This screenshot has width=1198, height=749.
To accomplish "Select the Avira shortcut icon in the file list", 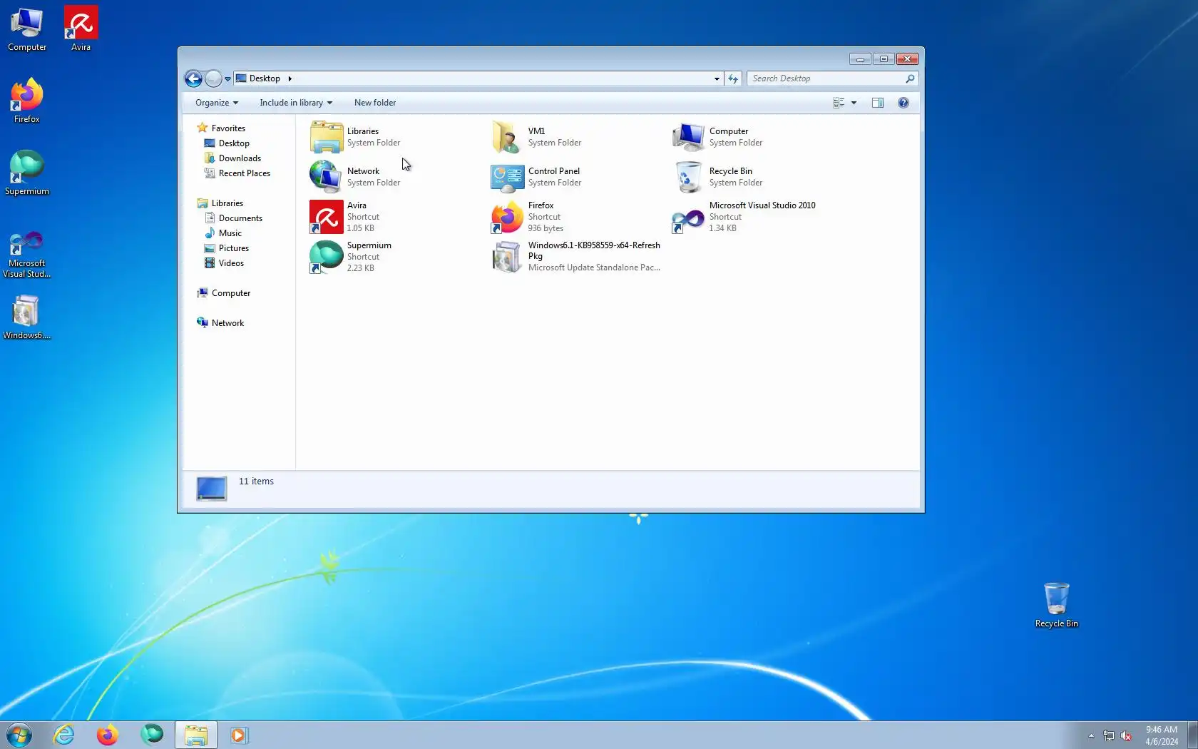I will (x=327, y=216).
